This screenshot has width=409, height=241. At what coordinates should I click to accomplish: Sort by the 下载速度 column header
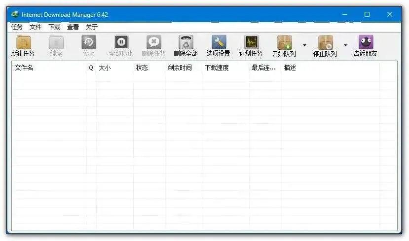coord(225,68)
